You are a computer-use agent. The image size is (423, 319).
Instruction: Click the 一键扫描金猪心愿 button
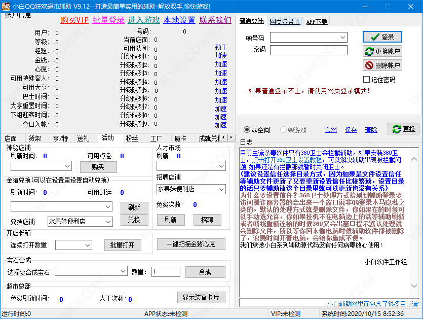click(x=191, y=244)
